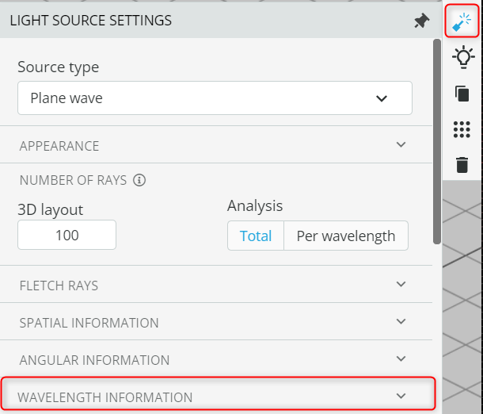Open the Source type dropdown
Image resolution: width=483 pixels, height=414 pixels.
(x=215, y=98)
